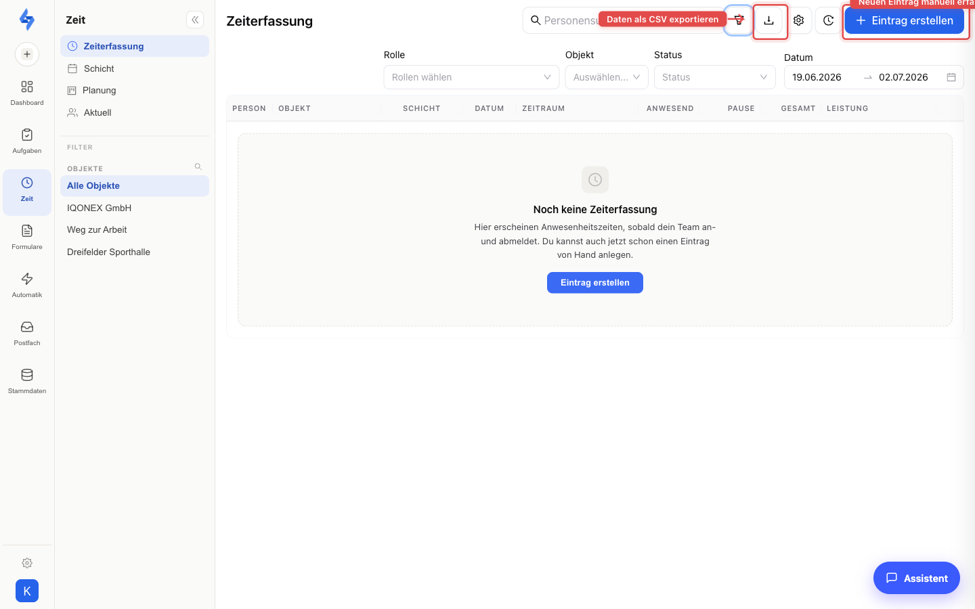Click top-right Eintrag erstellen button
The image size is (975, 609).
pos(905,20)
